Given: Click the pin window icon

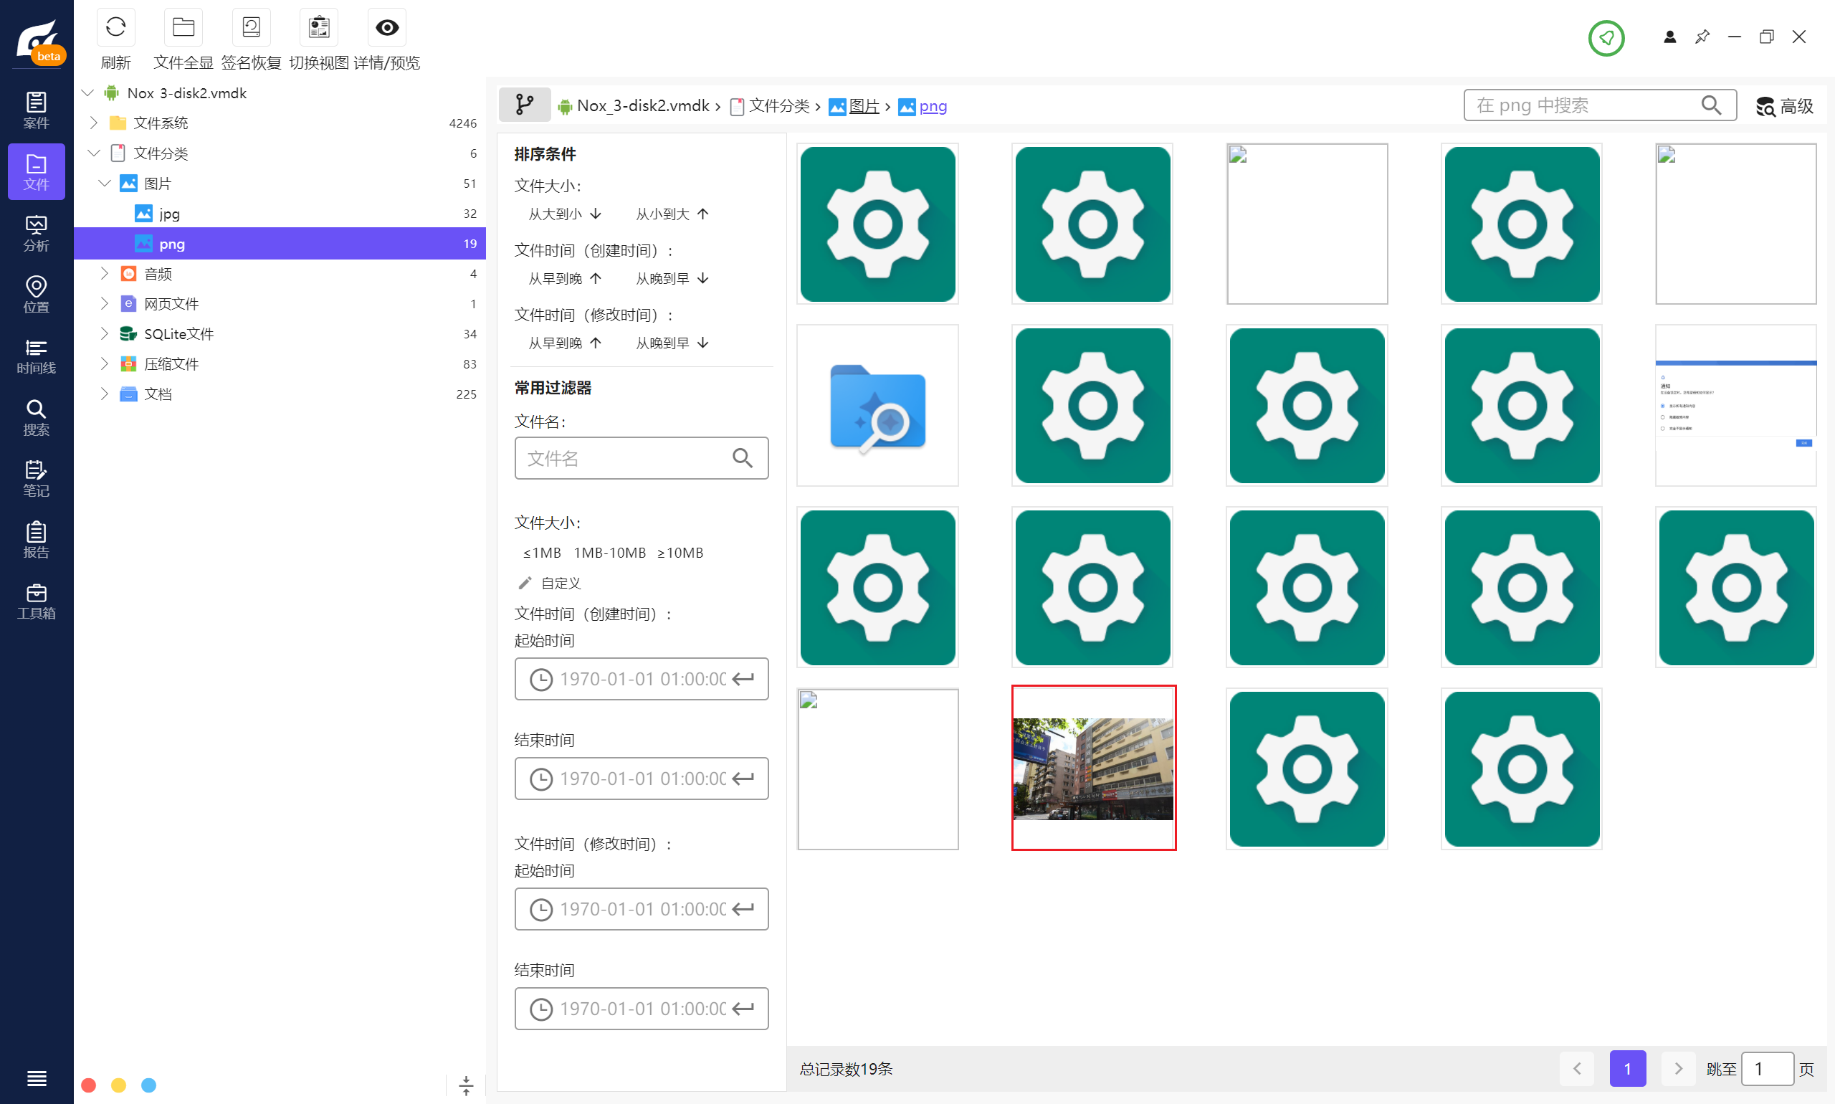Looking at the screenshot, I should (1702, 37).
